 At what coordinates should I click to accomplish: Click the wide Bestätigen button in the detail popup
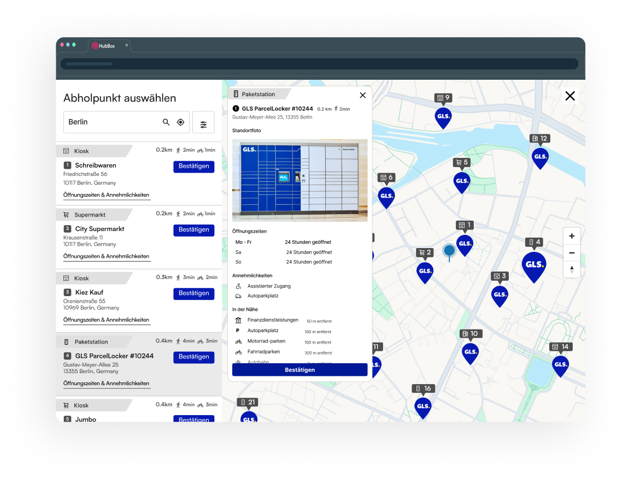click(299, 370)
